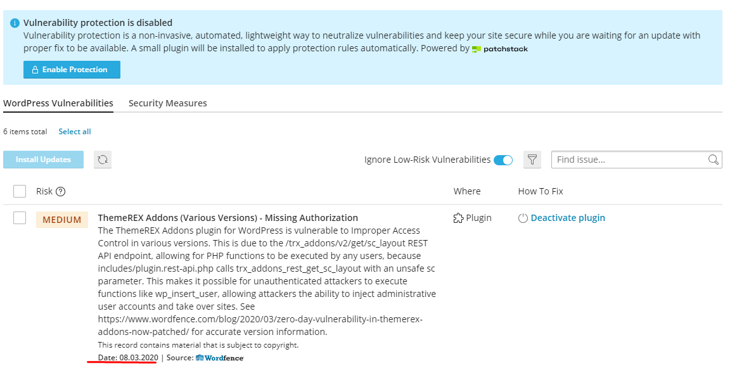This screenshot has width=737, height=366.
Task: Click the power icon beside Deactivate plugin
Action: [x=523, y=218]
